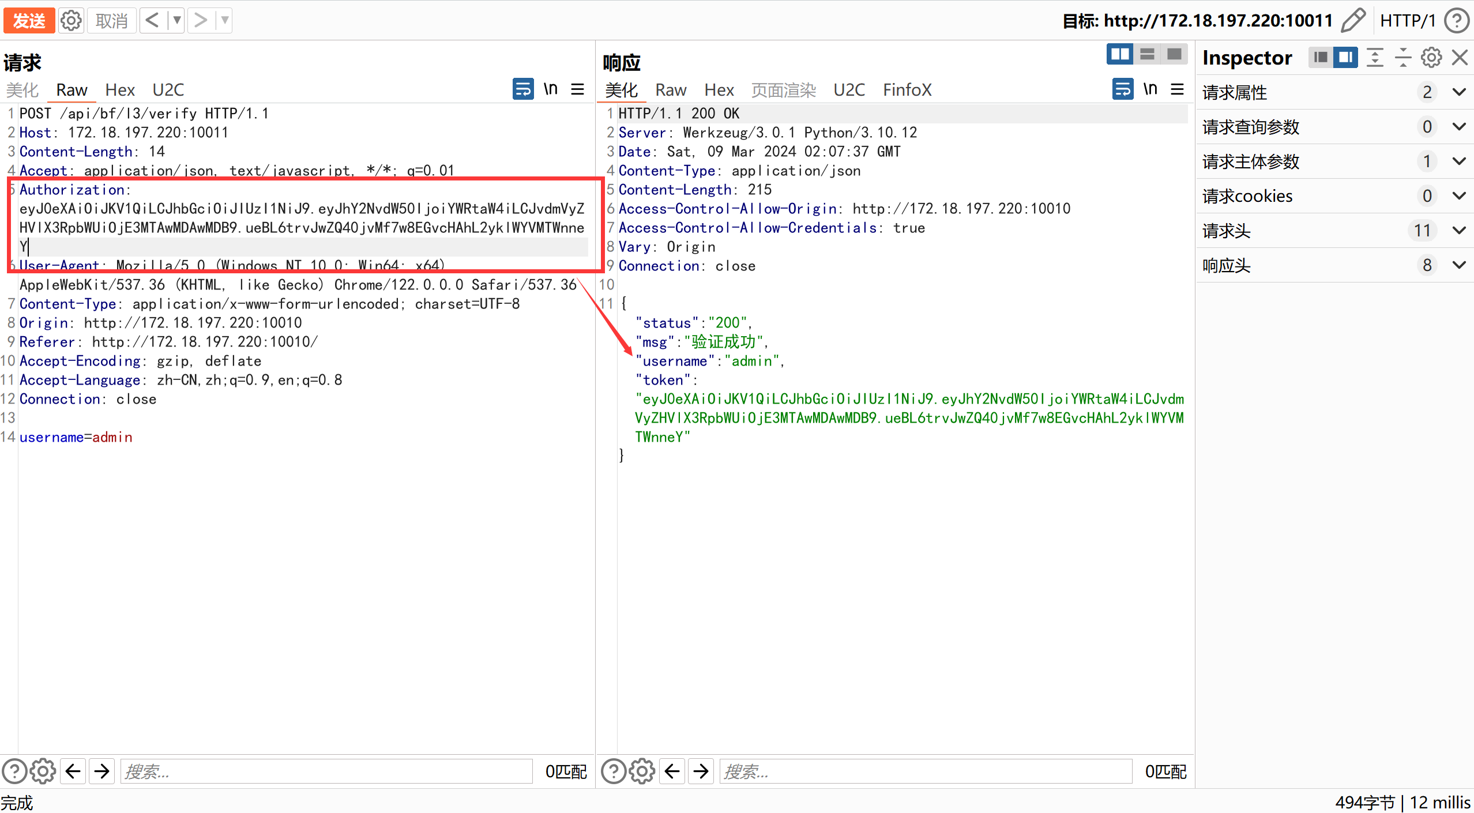Click response search settings gear icon
The height and width of the screenshot is (813, 1474).
[642, 771]
